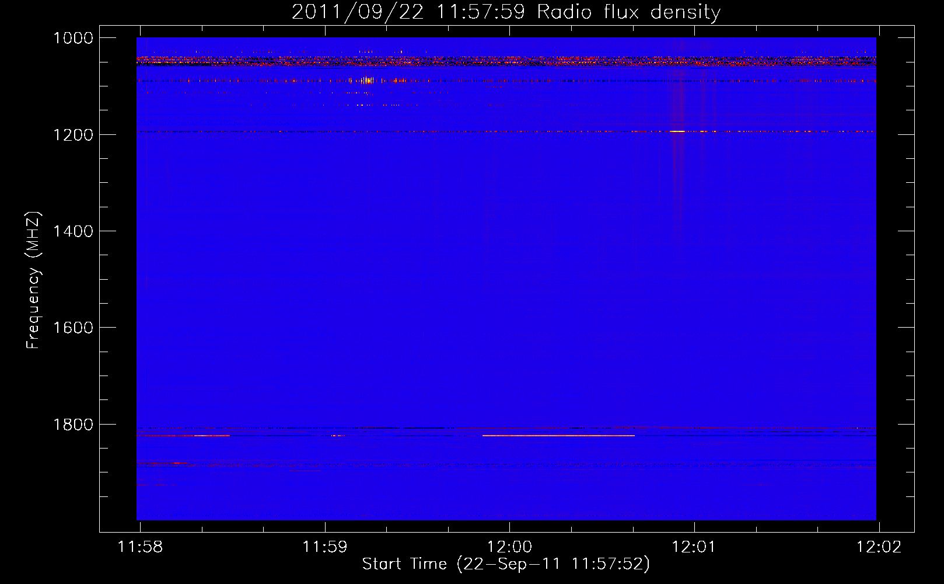The image size is (944, 584).
Task: Click the 11:59 time tick label
Action: pos(325,547)
